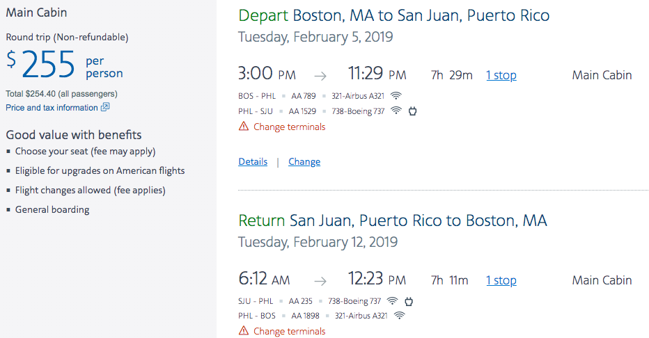Click the return flight's Change terminals notice
This screenshot has height=338, width=649.
289,332
